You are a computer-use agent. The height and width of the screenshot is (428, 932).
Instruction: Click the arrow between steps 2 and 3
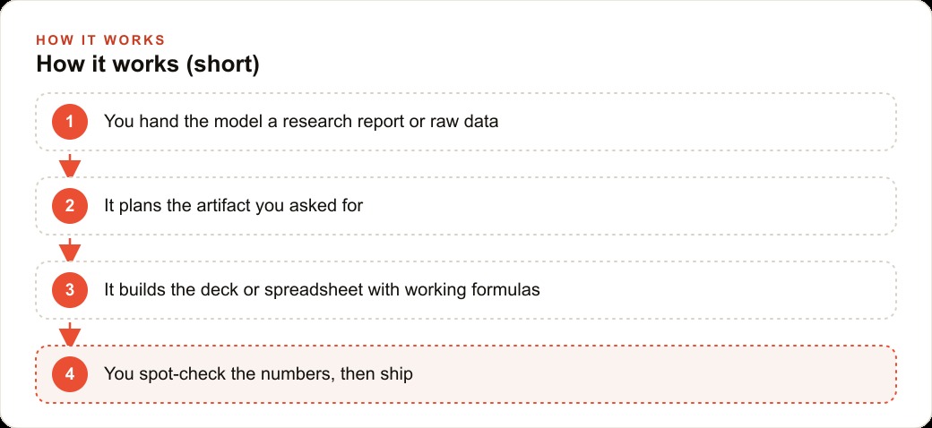[x=70, y=249]
